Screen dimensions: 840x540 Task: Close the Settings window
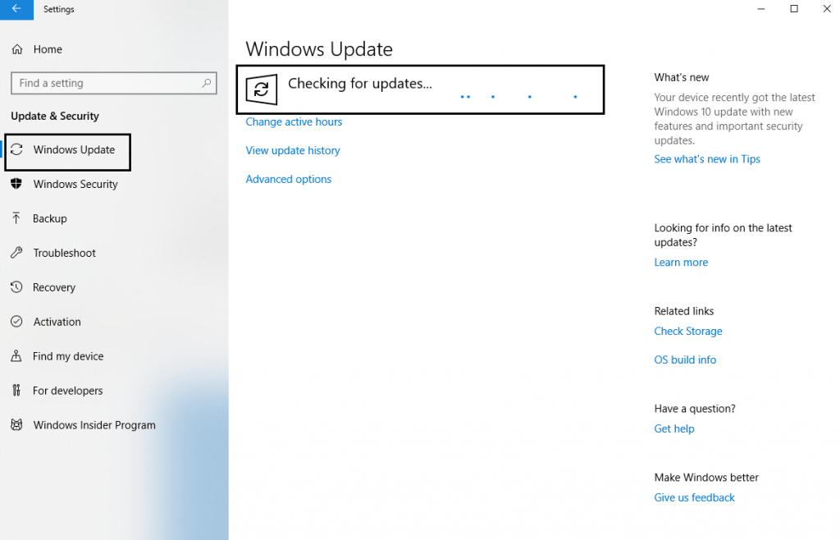tap(827, 8)
